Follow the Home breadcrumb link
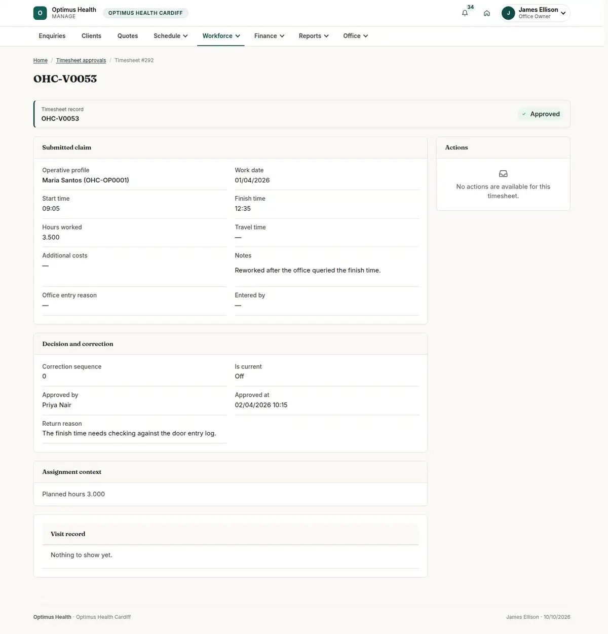This screenshot has width=608, height=634. click(x=41, y=60)
